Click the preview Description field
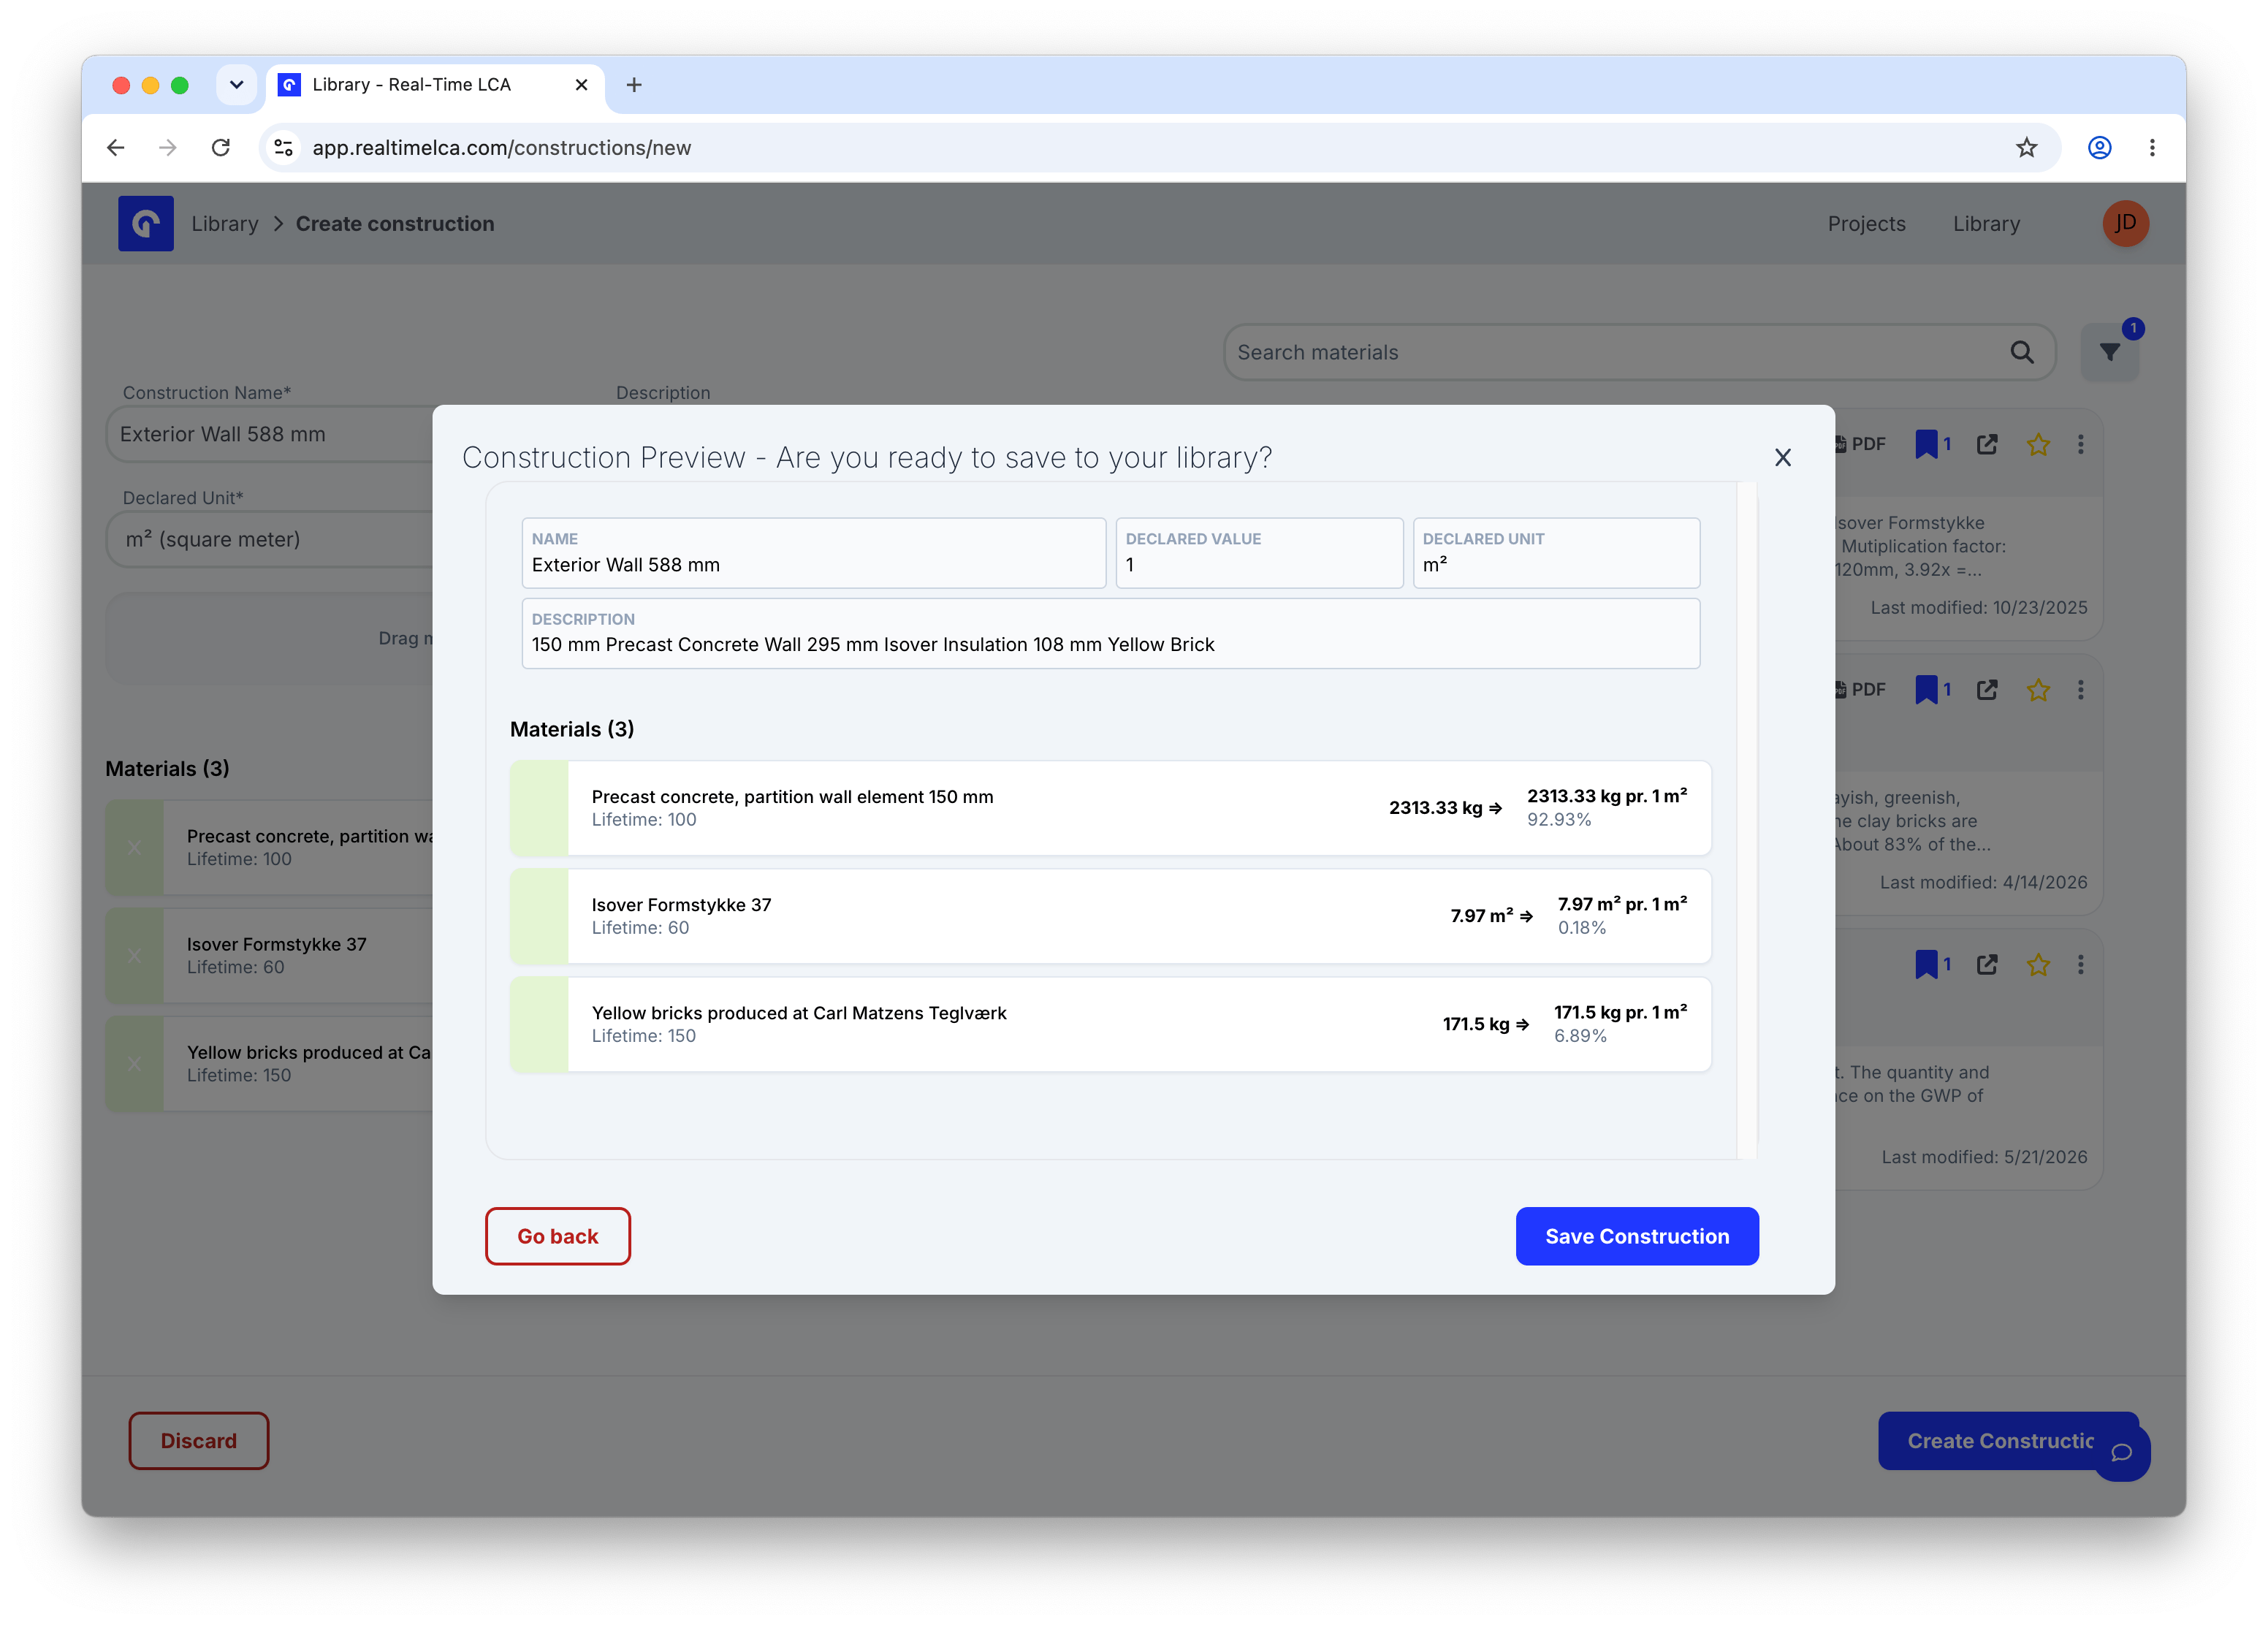 [1110, 633]
